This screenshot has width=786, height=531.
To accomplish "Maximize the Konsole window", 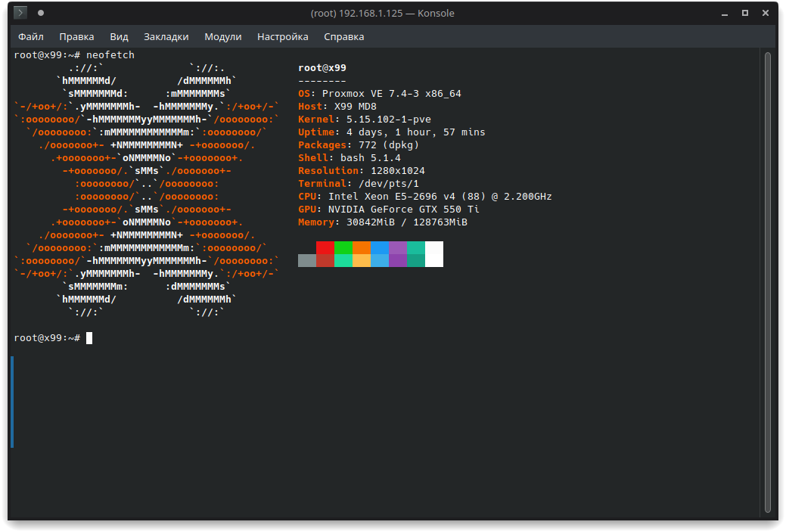I will coord(745,13).
